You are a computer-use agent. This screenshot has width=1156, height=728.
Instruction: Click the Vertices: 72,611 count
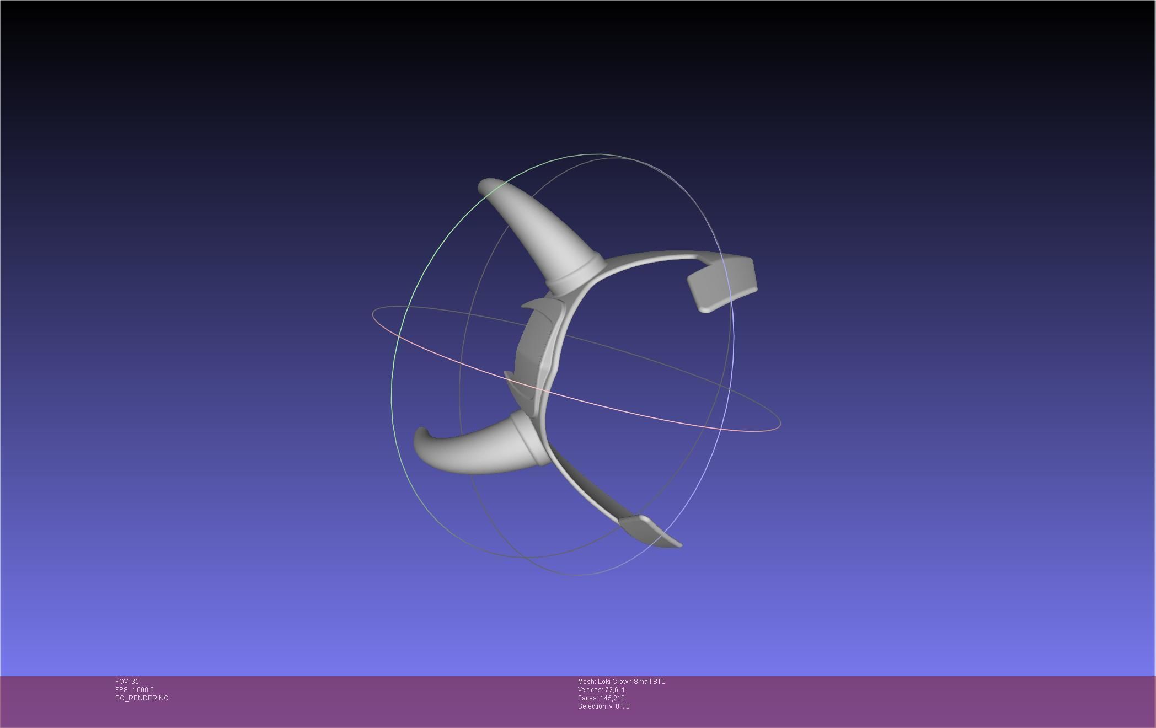601,690
